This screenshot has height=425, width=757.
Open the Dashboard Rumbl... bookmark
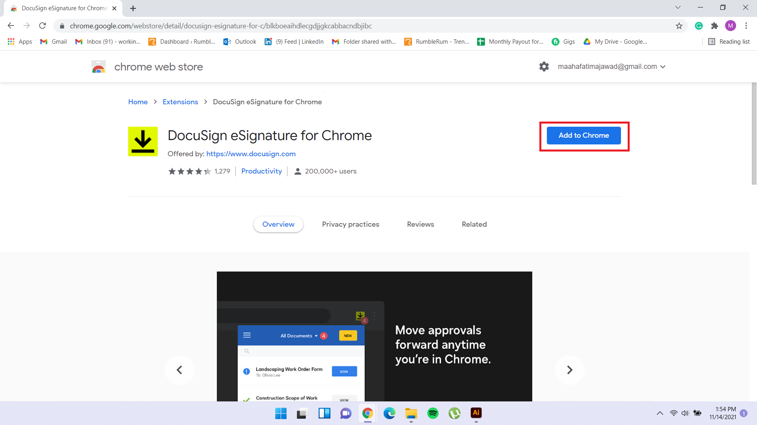[182, 42]
